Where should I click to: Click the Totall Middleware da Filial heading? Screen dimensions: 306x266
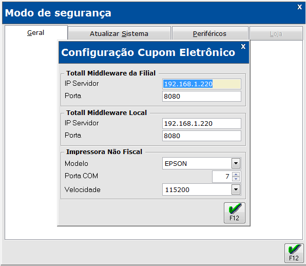click(x=111, y=73)
